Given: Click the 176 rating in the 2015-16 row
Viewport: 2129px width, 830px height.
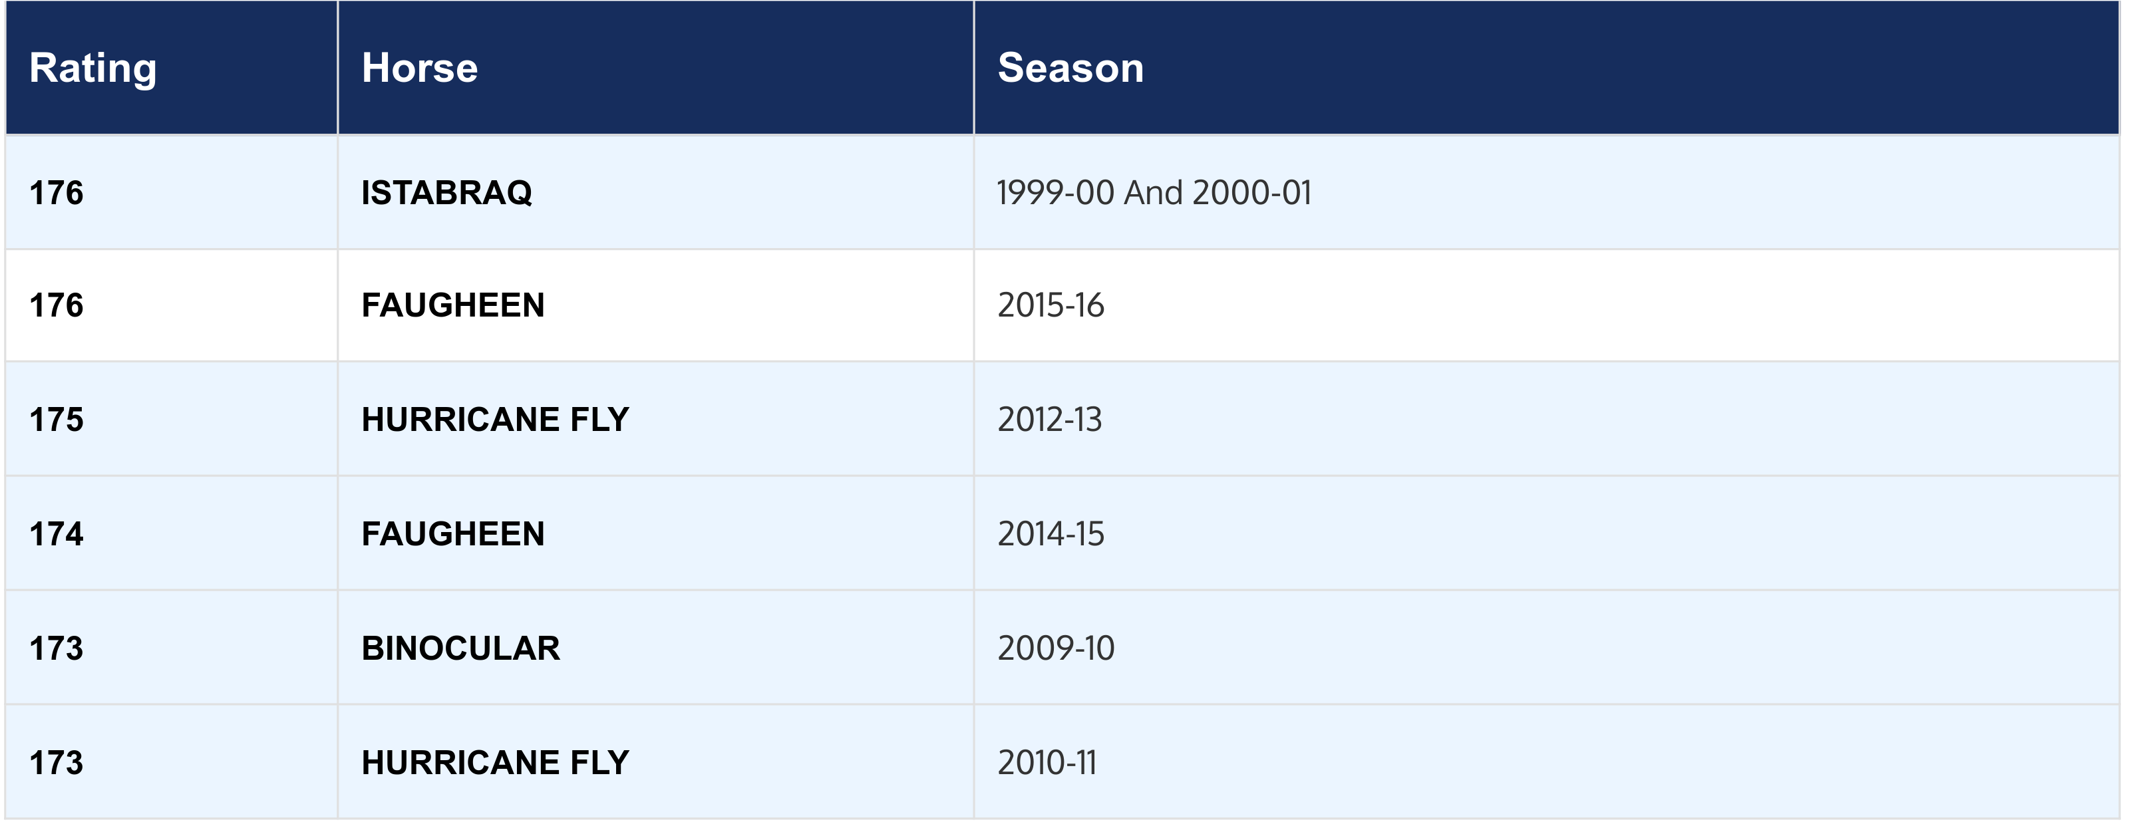Looking at the screenshot, I should 172,305.
